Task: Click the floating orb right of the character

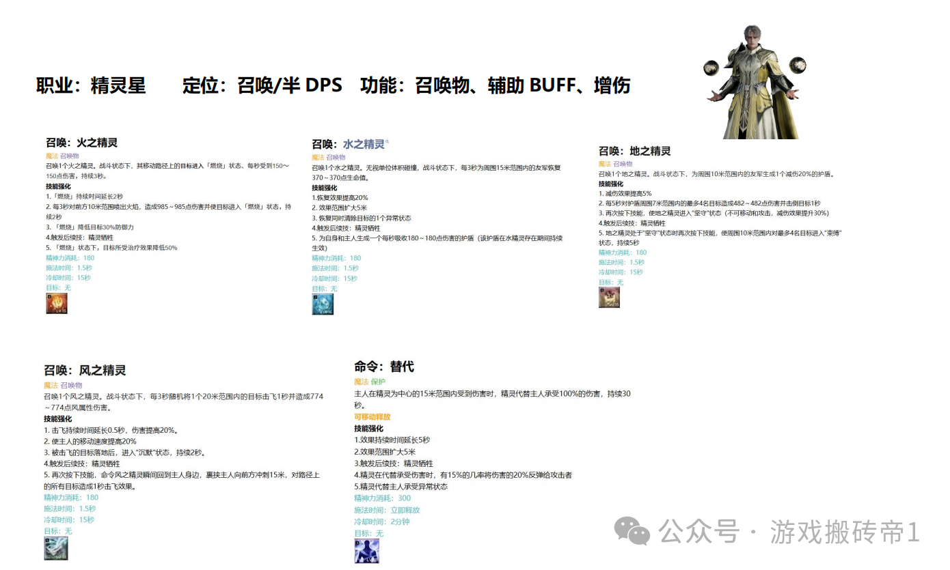Action: (x=804, y=67)
